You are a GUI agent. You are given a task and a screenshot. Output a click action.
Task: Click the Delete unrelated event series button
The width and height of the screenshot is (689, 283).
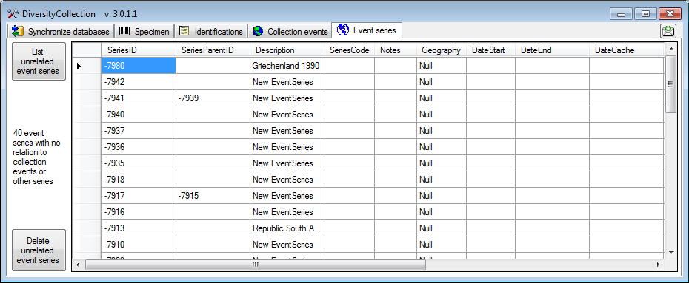tap(39, 250)
